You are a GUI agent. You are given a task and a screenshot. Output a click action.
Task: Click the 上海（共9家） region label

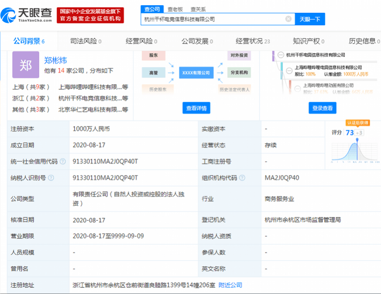tap(31, 87)
